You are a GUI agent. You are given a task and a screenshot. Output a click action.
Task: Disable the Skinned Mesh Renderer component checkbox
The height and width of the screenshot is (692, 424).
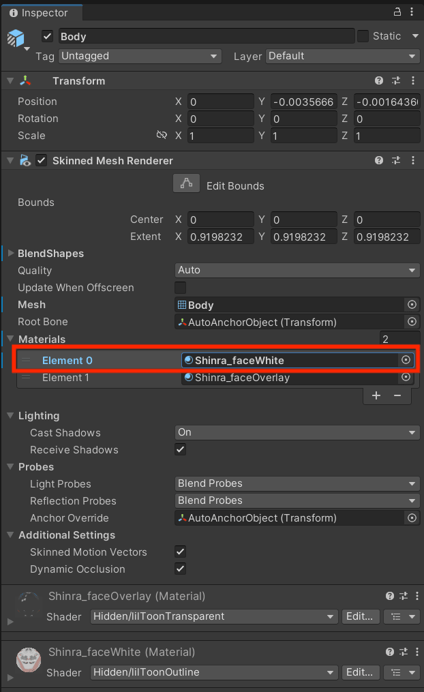point(41,160)
